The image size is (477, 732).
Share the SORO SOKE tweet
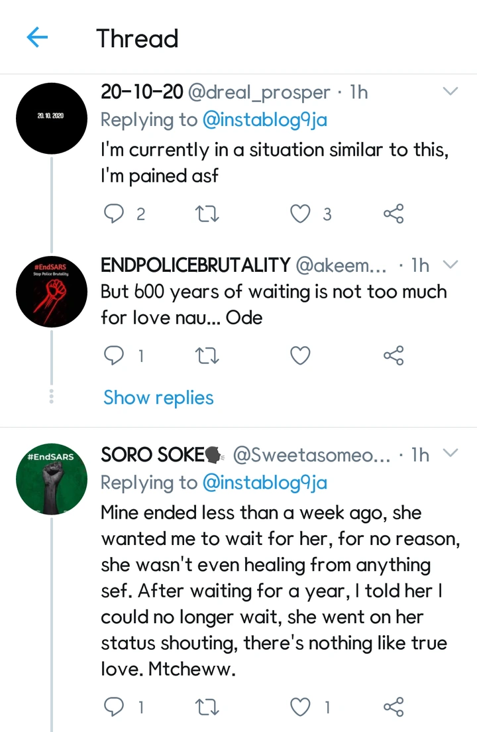click(394, 707)
